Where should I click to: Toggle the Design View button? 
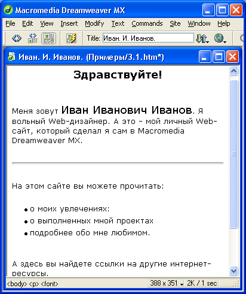coord(48,38)
